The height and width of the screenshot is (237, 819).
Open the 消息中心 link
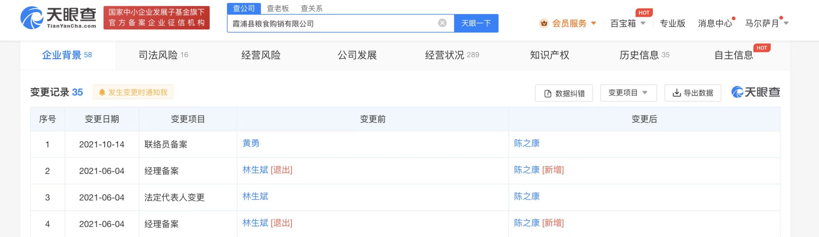point(715,23)
